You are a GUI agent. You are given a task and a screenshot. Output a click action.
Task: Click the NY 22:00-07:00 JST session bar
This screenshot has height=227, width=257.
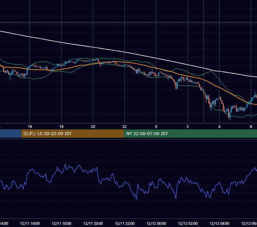[190, 134]
